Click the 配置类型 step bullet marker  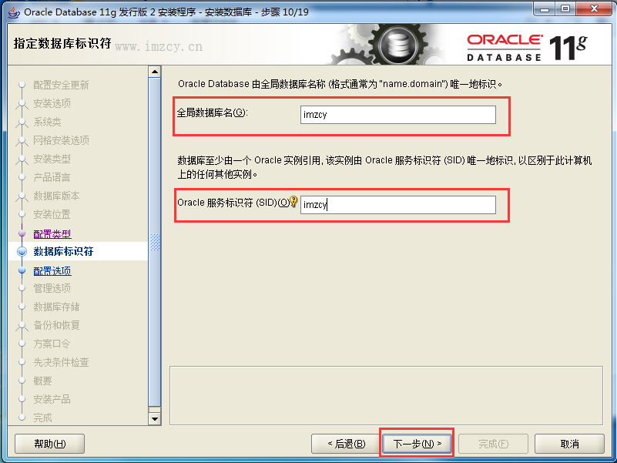point(22,233)
